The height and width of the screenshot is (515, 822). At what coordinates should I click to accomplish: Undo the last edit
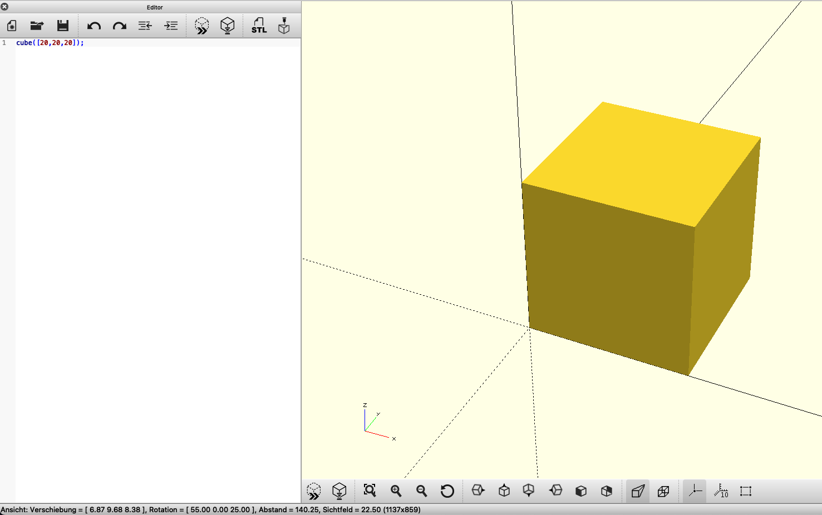[x=94, y=26]
